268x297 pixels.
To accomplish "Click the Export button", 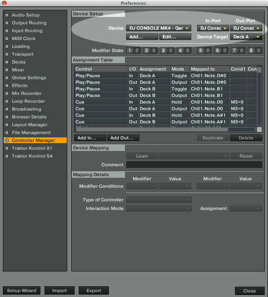I will (x=94, y=290).
